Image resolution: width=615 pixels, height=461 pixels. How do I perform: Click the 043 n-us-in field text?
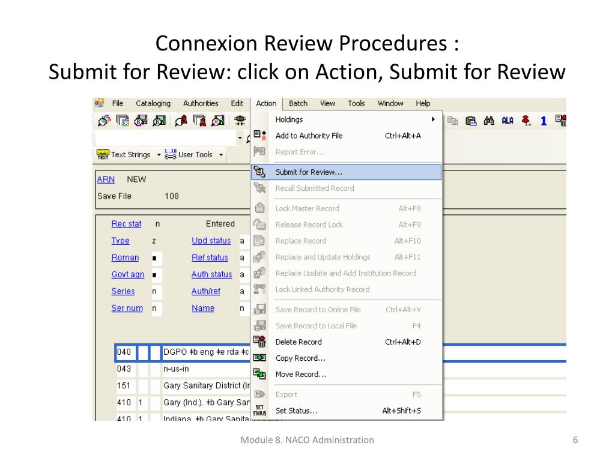click(x=176, y=369)
